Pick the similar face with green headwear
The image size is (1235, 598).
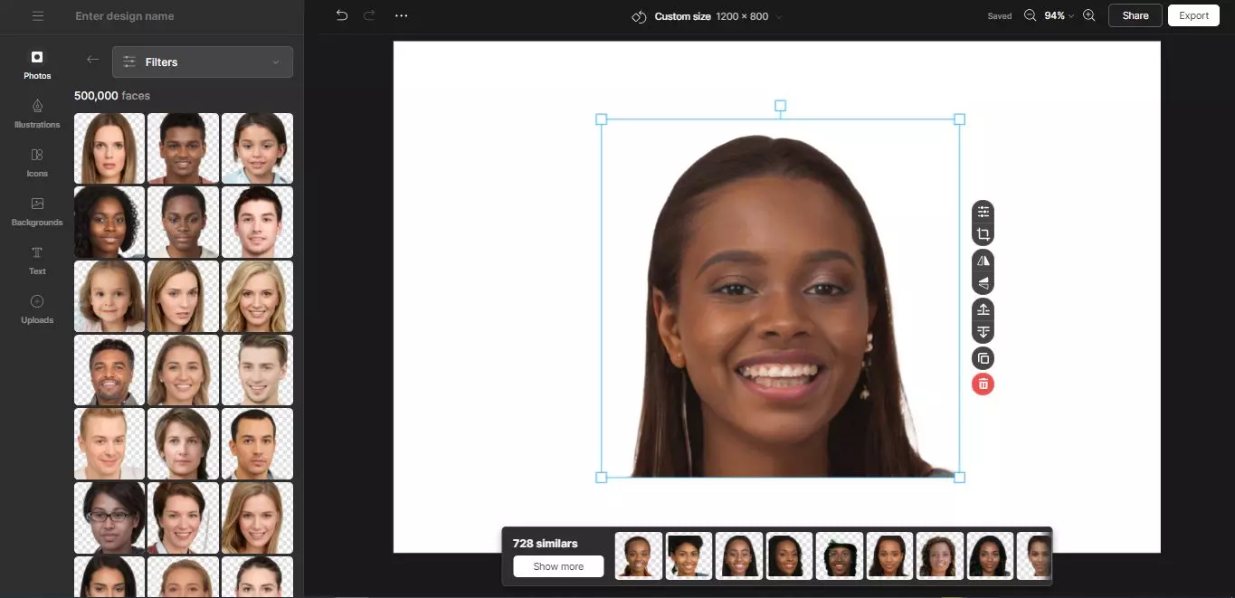840,555
